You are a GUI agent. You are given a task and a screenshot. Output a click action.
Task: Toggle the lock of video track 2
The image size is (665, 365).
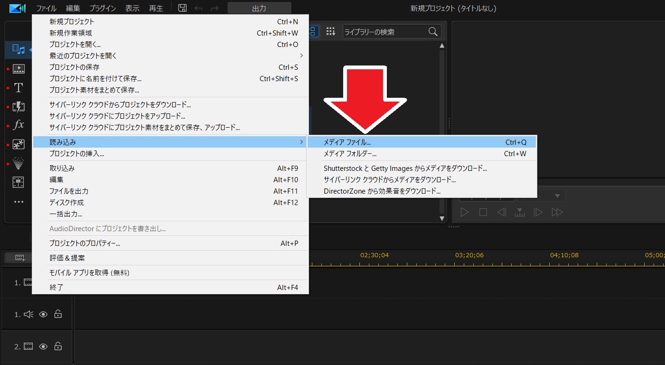(58, 346)
